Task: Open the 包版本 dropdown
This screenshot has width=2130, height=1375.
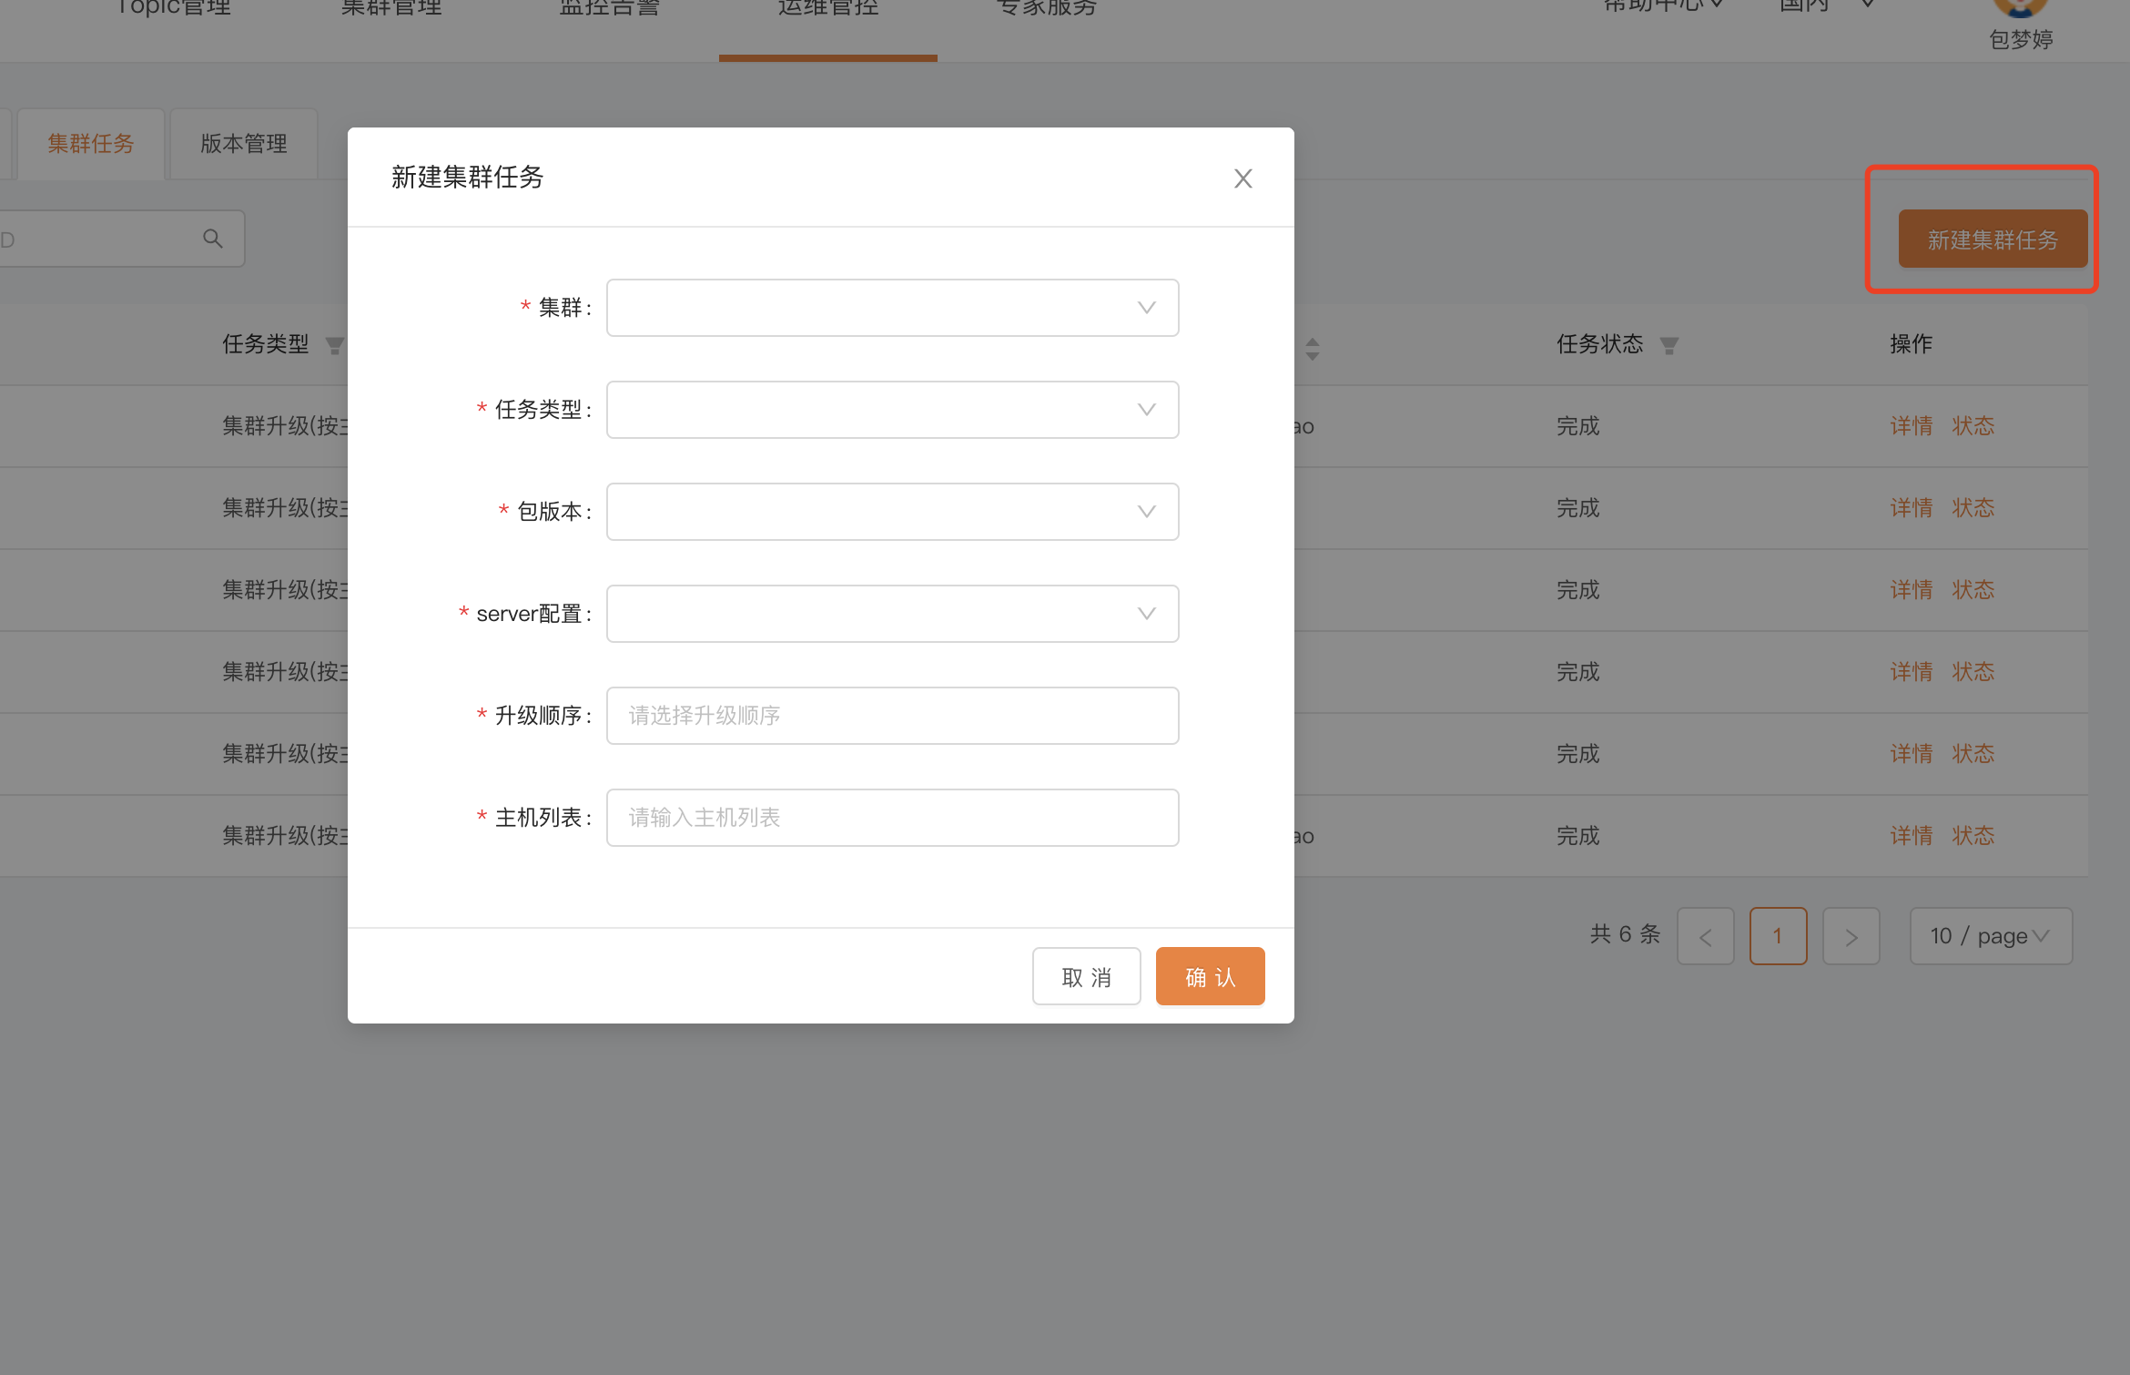Action: tap(892, 512)
